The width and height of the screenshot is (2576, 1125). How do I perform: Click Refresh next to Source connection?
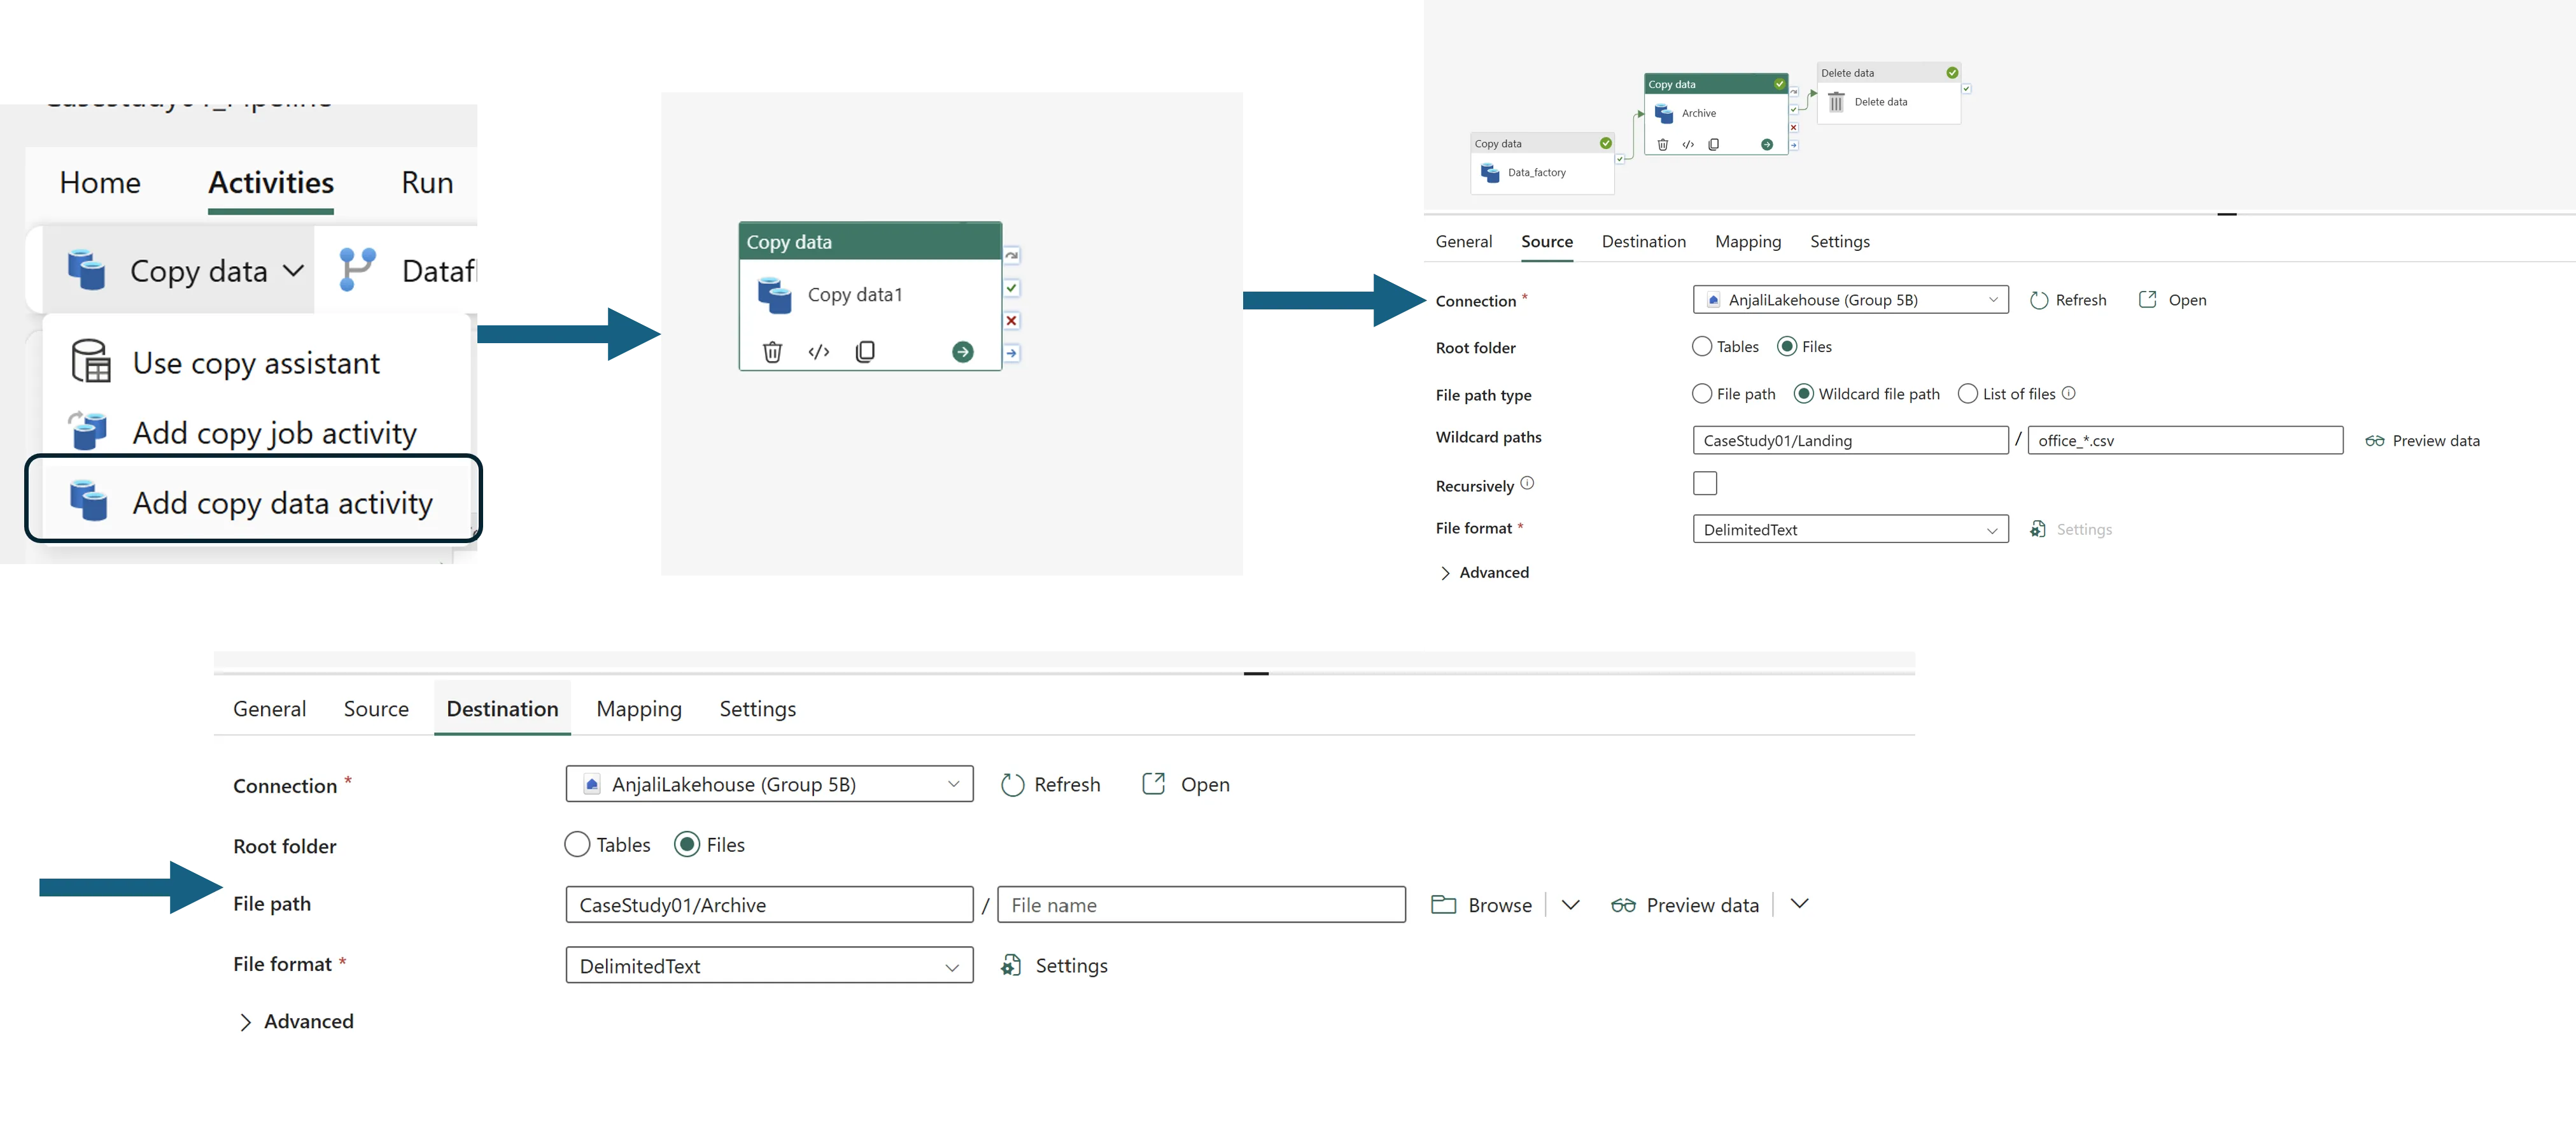point(2068,300)
